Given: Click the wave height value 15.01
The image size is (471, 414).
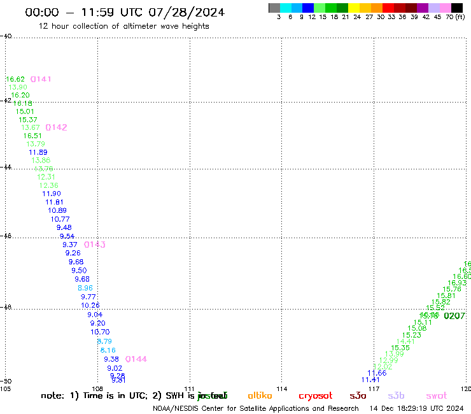Looking at the screenshot, I should 25,111.
